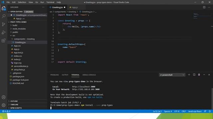Open README.md in the explorer

tap(18, 83)
